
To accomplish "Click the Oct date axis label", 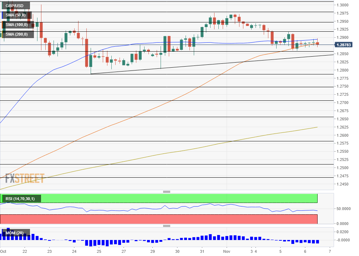I will pos(3,251).
